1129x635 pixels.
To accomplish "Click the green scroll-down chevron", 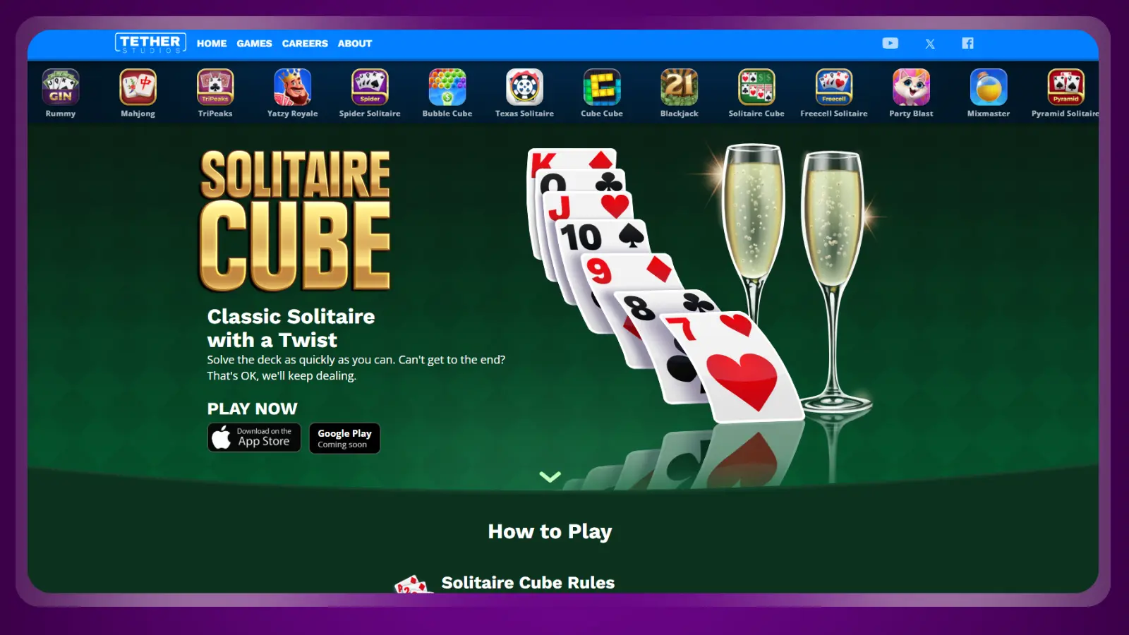I will tap(550, 477).
